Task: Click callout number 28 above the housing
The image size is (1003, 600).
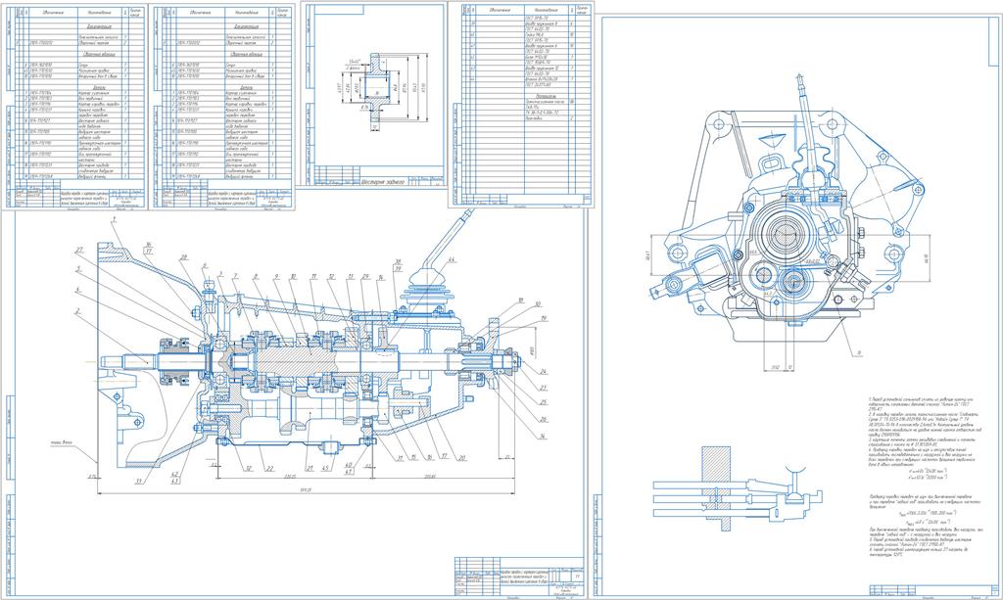Action: [183, 257]
